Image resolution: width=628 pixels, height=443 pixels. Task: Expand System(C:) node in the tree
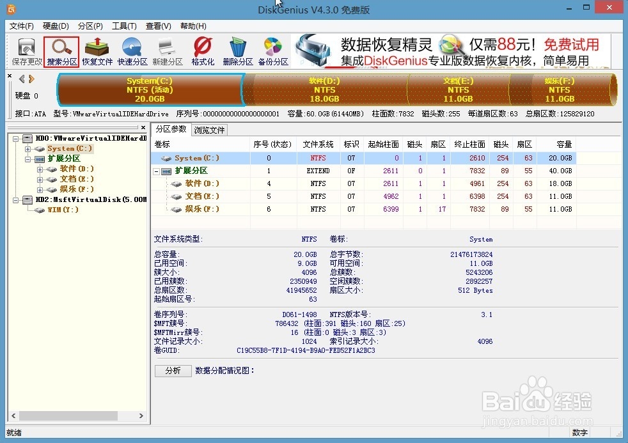click(x=27, y=149)
